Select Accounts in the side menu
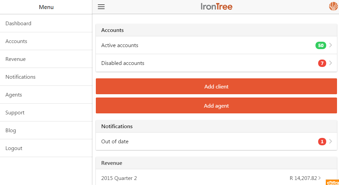 click(16, 41)
